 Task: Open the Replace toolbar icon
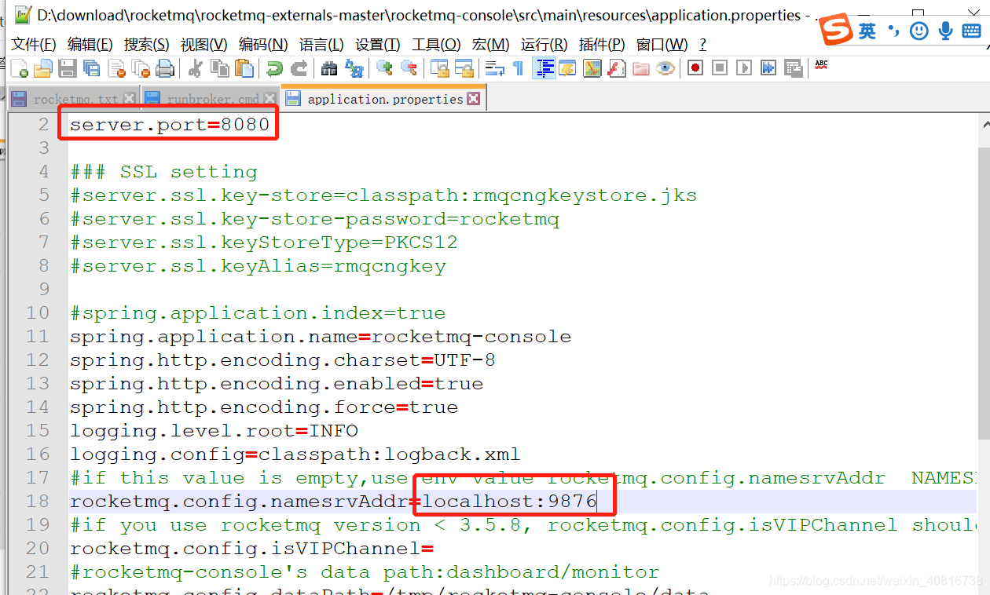pyautogui.click(x=354, y=68)
